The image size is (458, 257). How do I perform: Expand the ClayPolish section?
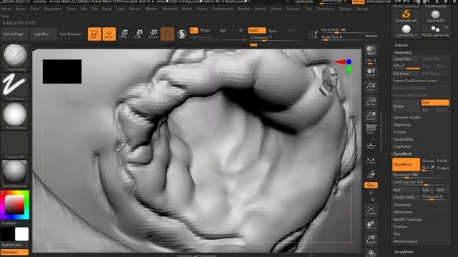[x=402, y=146]
